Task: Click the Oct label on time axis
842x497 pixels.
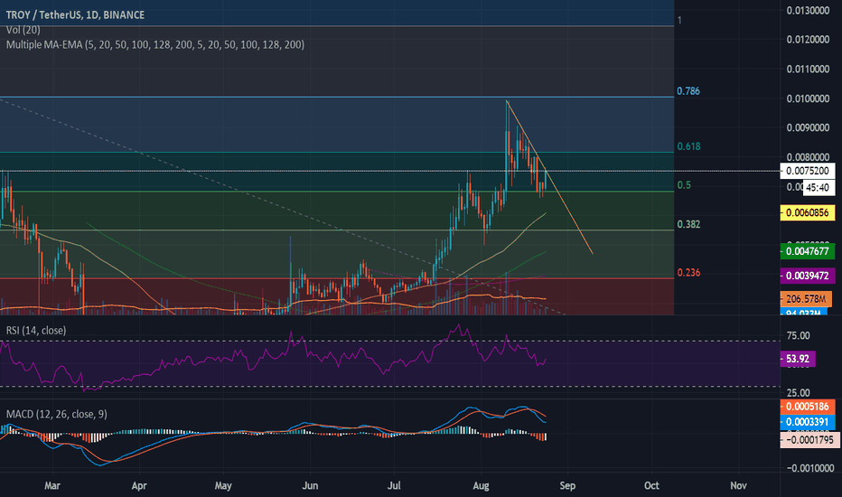Action: click(651, 486)
